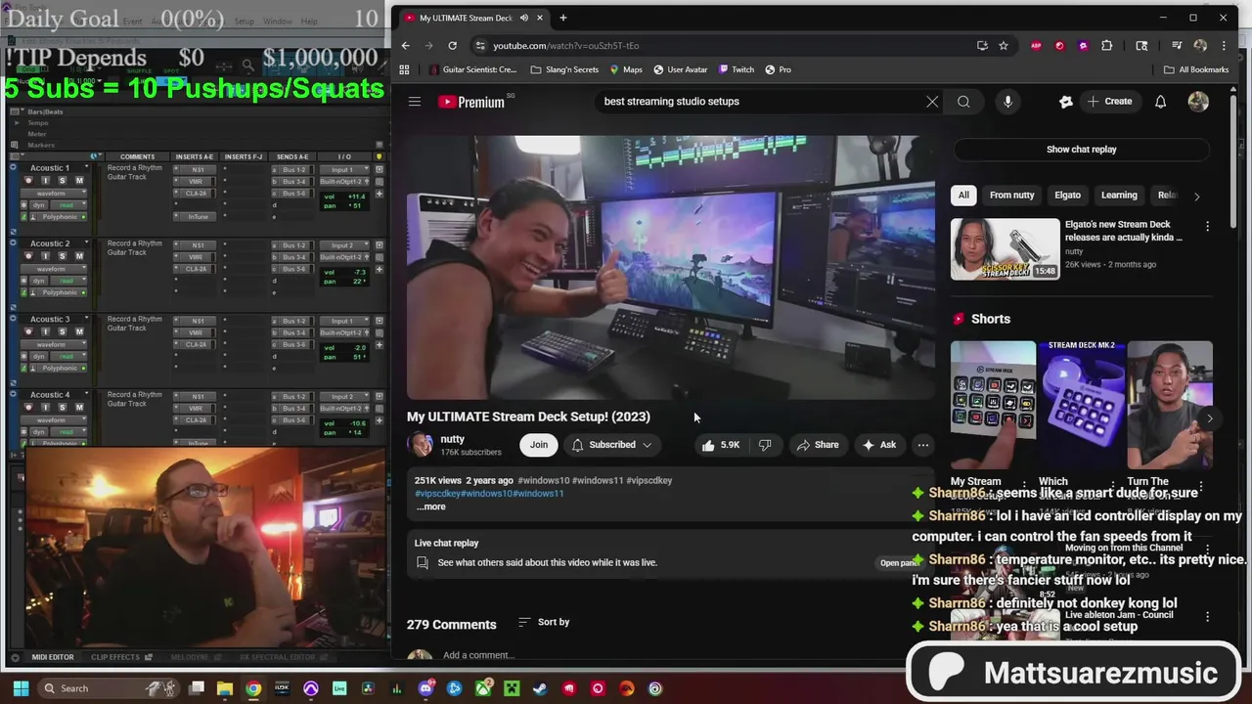Click Join button for nutty channel
Viewport: 1252px width, 704px height.
pyautogui.click(x=539, y=445)
